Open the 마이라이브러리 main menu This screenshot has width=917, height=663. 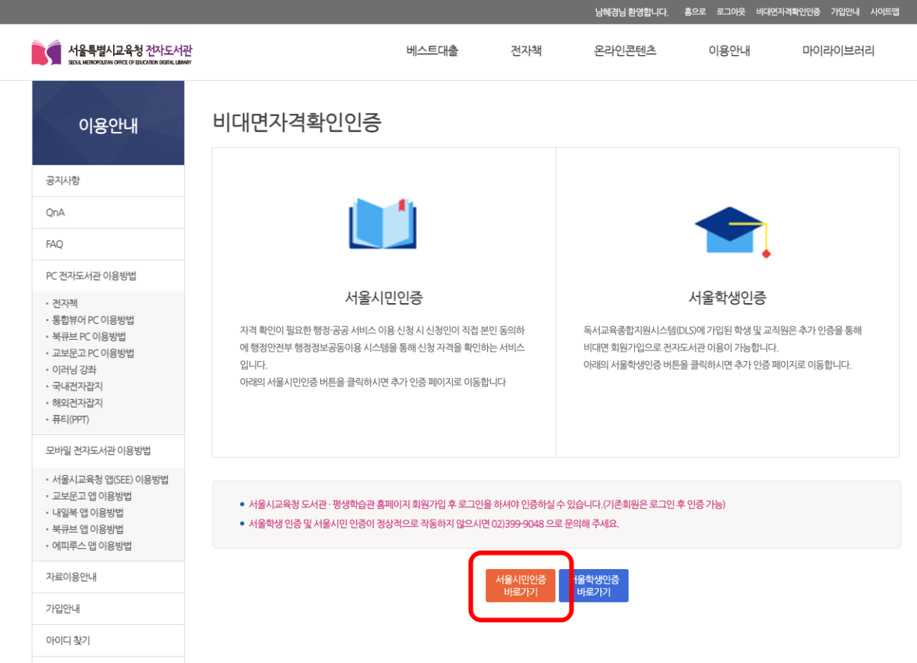pyautogui.click(x=838, y=51)
